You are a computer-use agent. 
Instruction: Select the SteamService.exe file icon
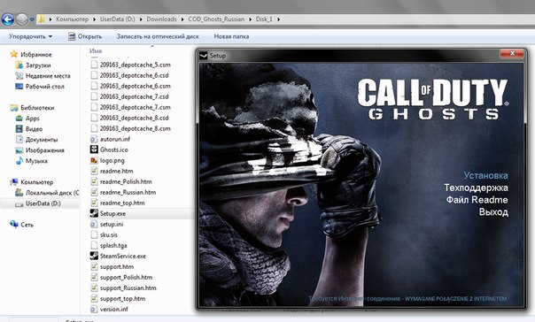94,256
